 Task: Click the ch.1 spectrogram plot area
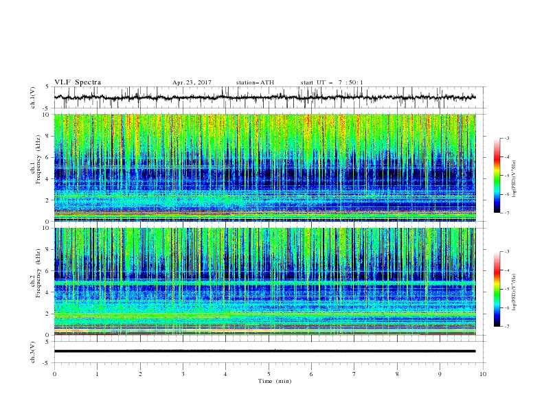point(265,167)
